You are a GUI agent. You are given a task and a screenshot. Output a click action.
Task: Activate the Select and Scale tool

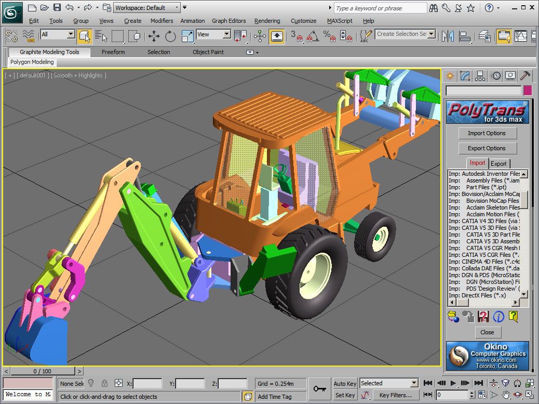pos(187,36)
